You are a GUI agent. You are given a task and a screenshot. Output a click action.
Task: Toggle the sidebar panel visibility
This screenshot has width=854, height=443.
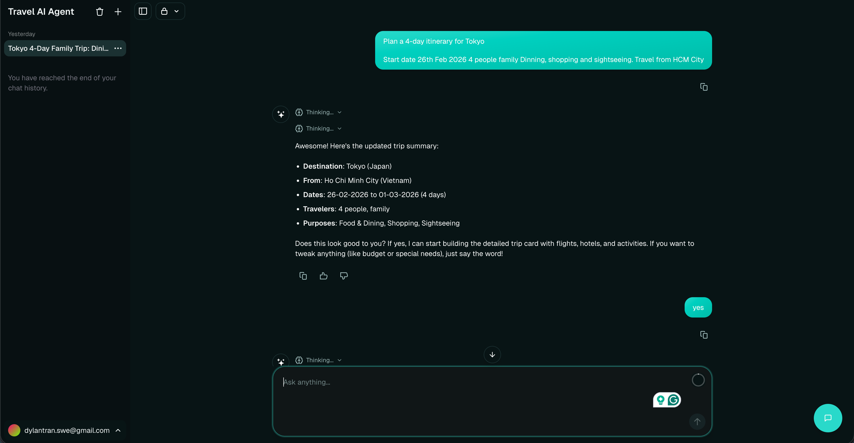[x=143, y=11]
